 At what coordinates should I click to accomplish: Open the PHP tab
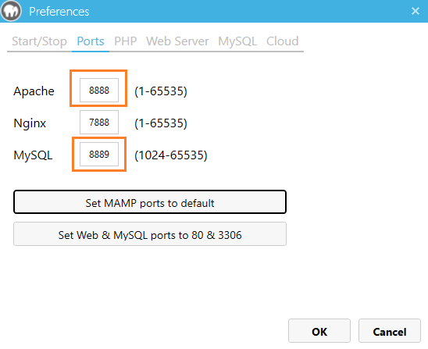[x=125, y=41]
